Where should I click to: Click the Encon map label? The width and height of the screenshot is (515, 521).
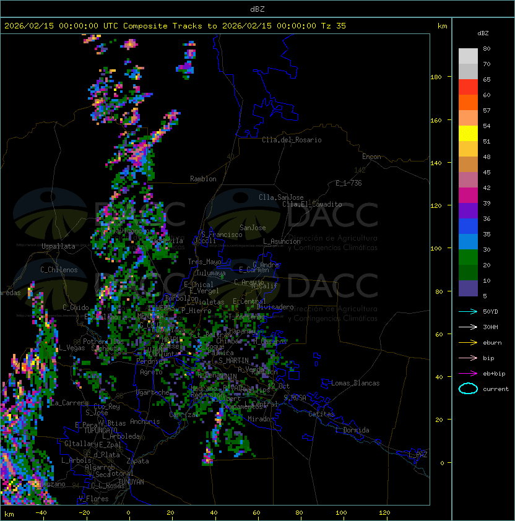click(371, 157)
